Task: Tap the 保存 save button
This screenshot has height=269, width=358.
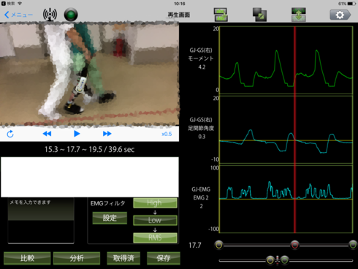Action: pos(164,258)
